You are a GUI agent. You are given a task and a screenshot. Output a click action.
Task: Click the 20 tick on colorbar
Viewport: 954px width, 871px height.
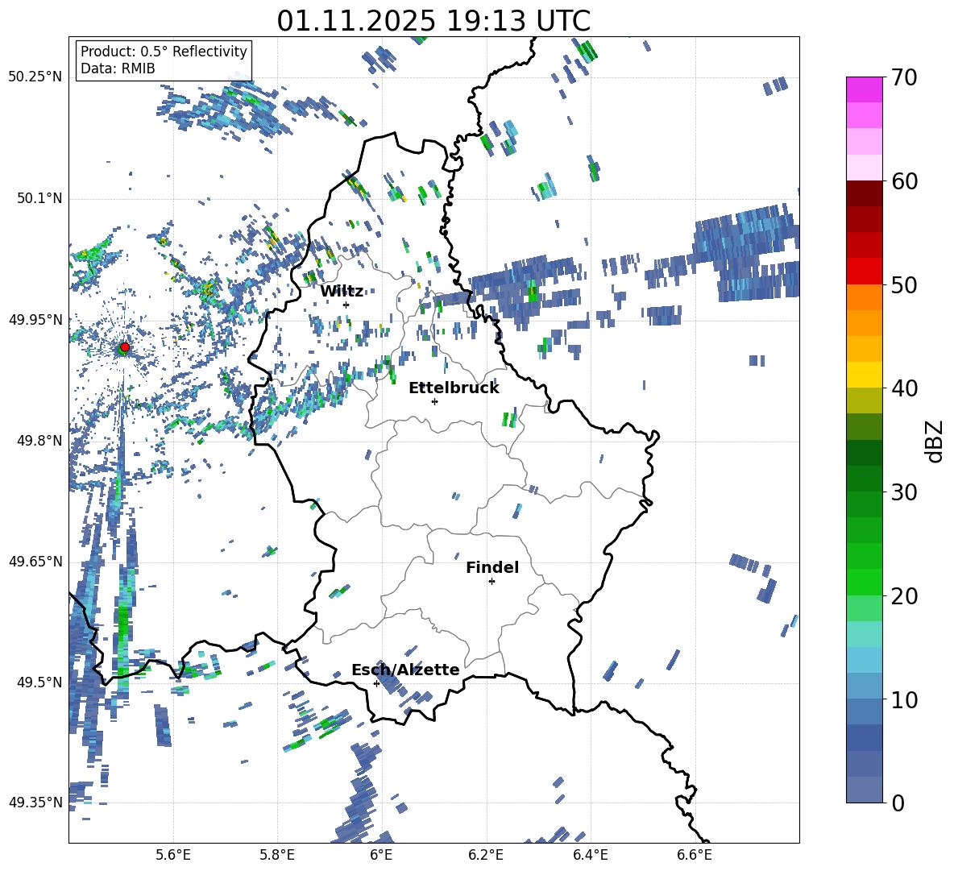click(x=904, y=595)
